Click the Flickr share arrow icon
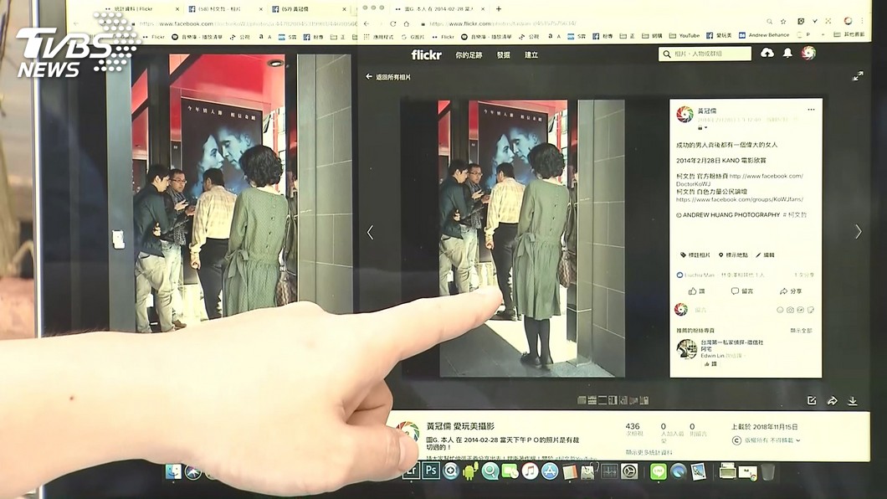Viewport: 887px width, 499px height. pyautogui.click(x=832, y=400)
